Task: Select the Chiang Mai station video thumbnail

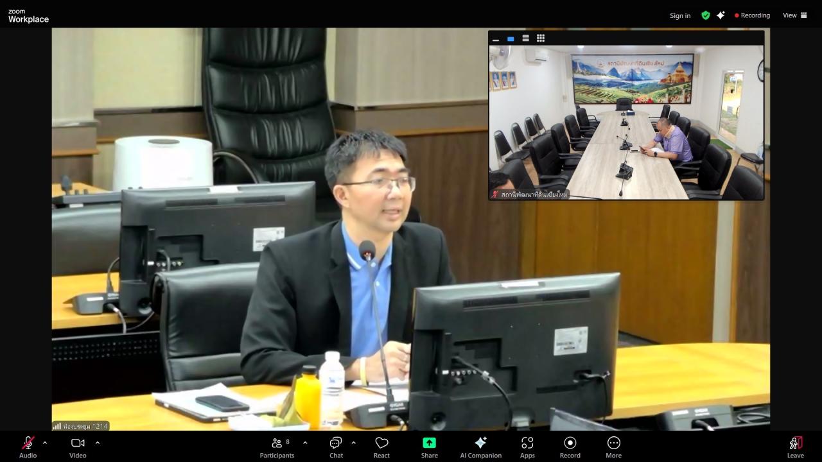Action: pyautogui.click(x=626, y=122)
